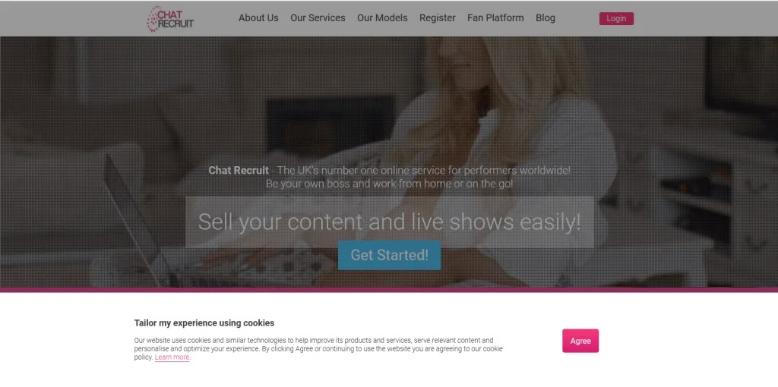This screenshot has width=778, height=387.
Task: Click the pink divider bar below the hero
Action: click(389, 290)
